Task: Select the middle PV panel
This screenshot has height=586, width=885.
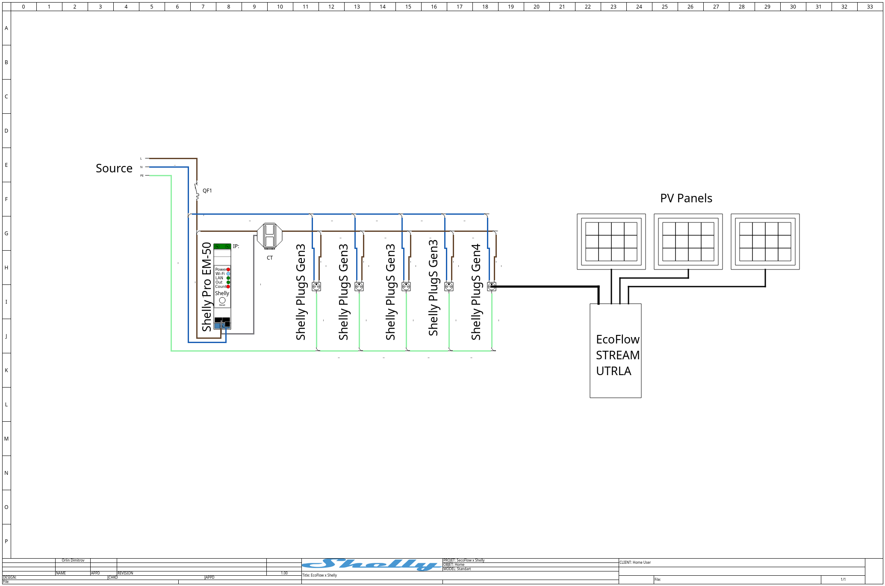Action: click(688, 242)
